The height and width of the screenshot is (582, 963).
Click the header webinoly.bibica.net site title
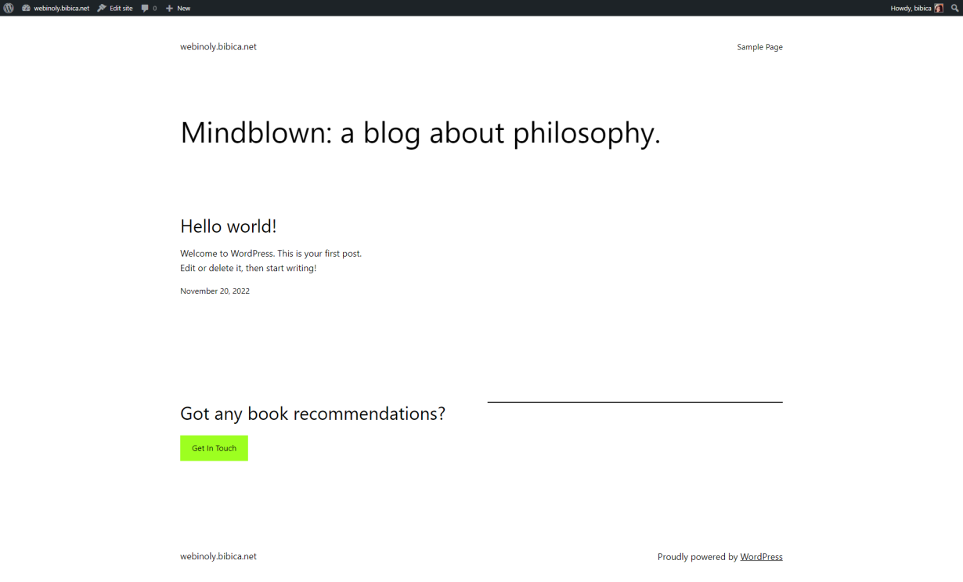[x=218, y=47]
